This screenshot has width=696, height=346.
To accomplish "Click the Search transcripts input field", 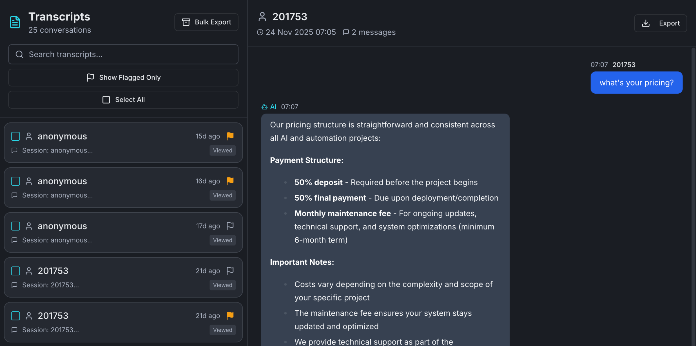I will tap(123, 54).
